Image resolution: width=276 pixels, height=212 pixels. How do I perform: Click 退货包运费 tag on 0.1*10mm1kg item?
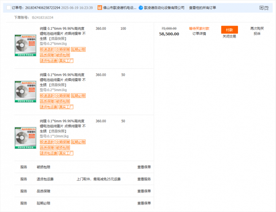coord(49,153)
